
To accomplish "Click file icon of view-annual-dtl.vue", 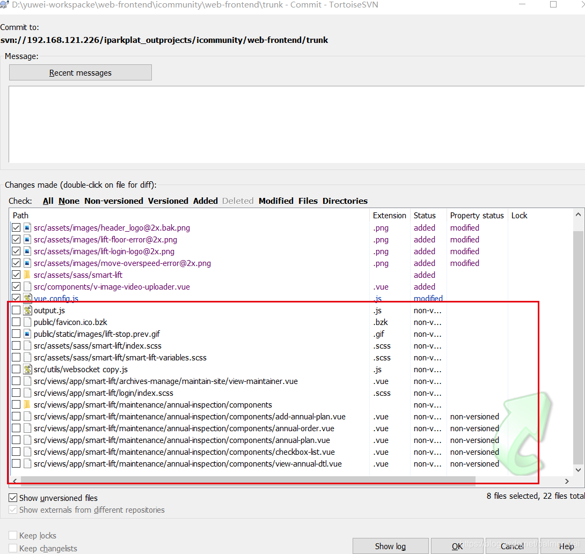I will pyautogui.click(x=27, y=464).
